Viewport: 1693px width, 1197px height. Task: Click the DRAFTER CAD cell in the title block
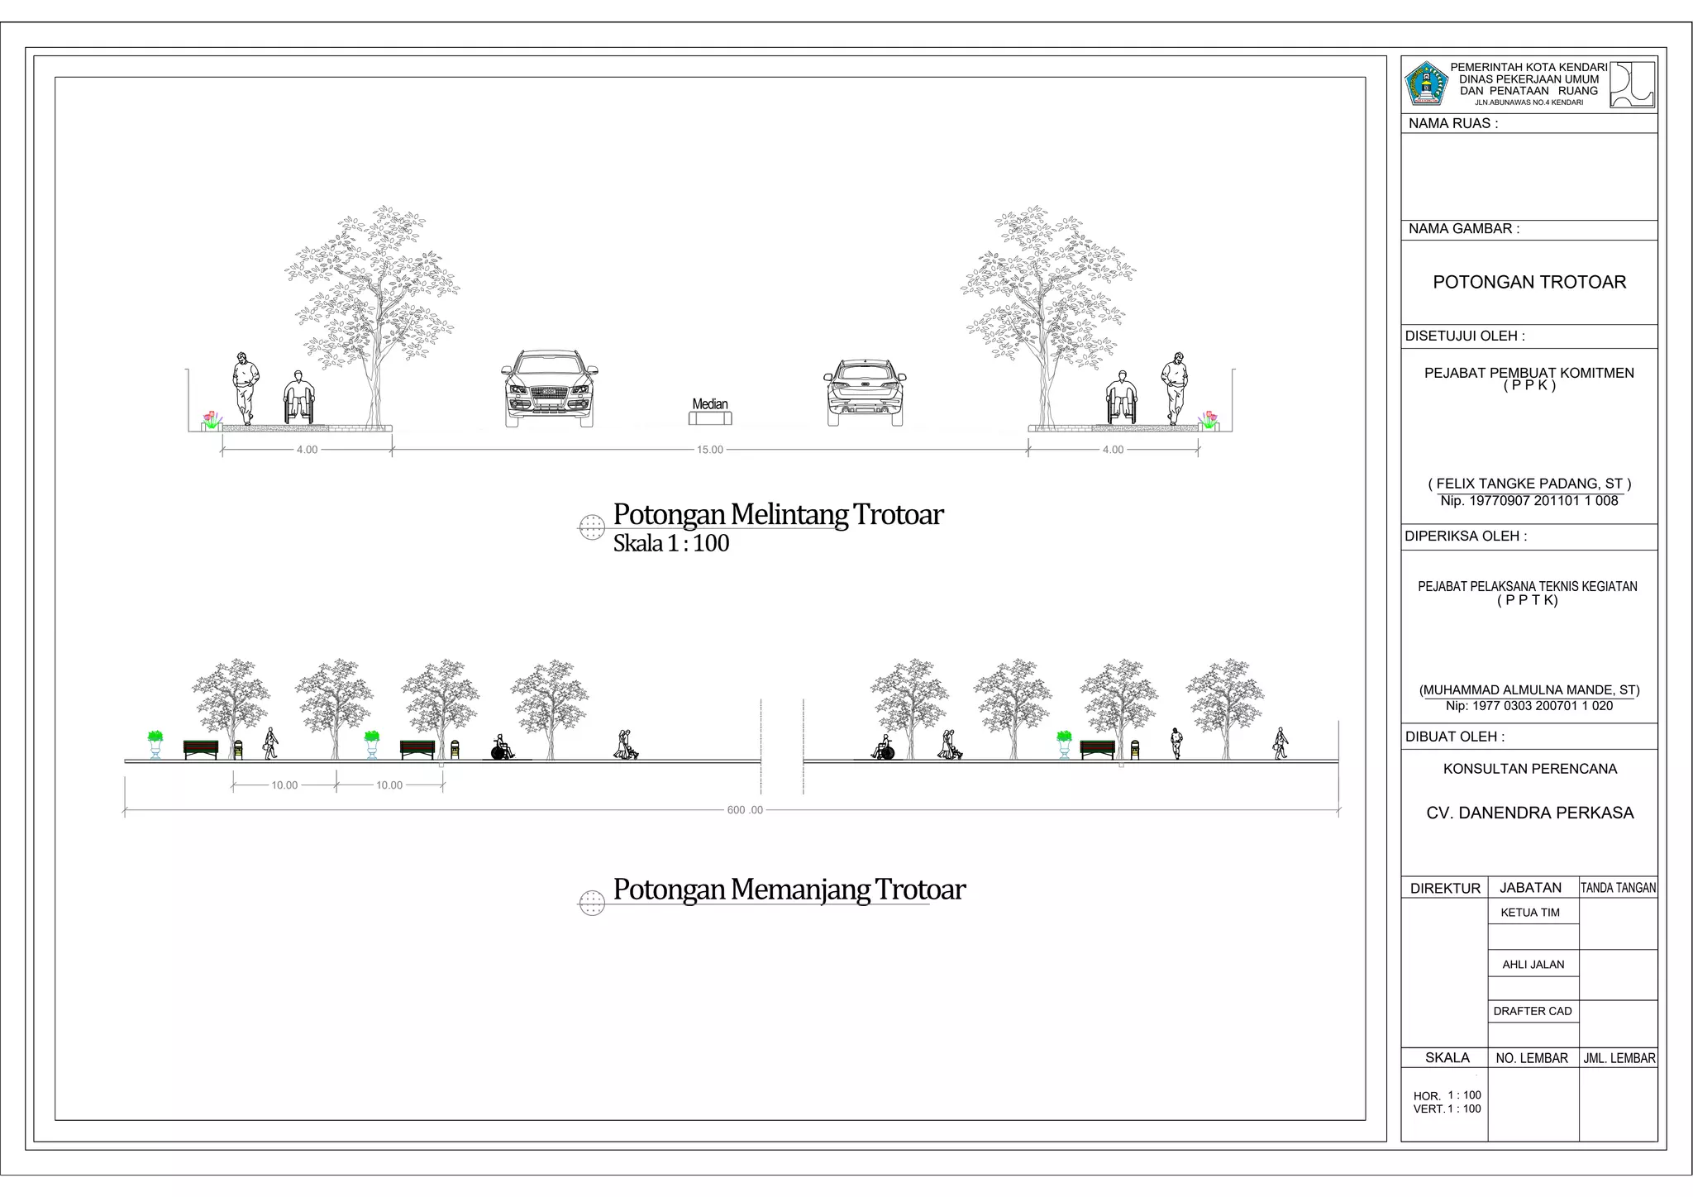1533,1011
